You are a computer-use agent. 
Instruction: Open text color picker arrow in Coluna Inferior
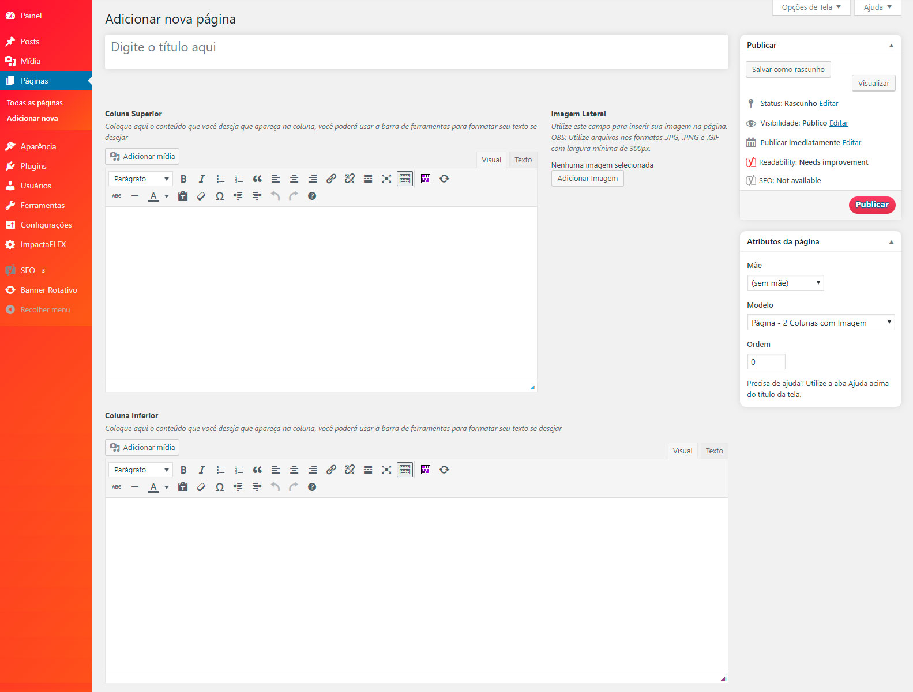[167, 487]
